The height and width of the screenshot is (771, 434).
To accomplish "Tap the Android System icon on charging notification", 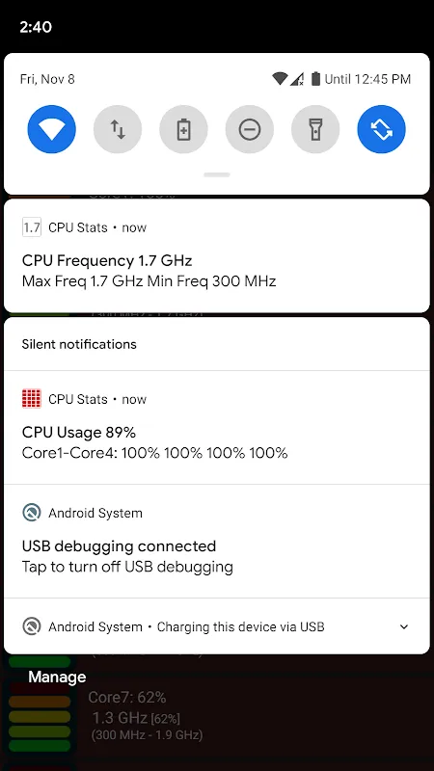I will click(x=32, y=627).
